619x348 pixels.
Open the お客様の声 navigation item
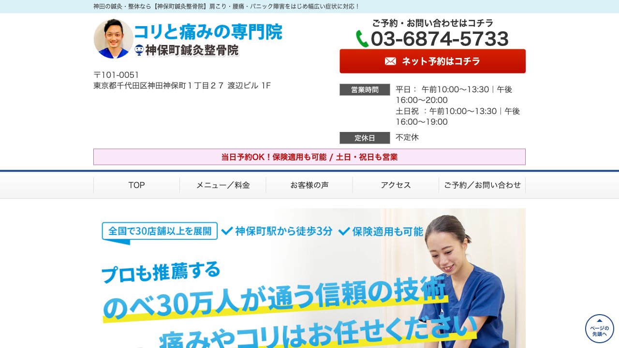click(309, 185)
